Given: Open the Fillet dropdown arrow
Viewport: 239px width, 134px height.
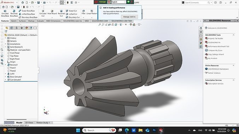Looking at the screenshot, I should coord(83,17).
